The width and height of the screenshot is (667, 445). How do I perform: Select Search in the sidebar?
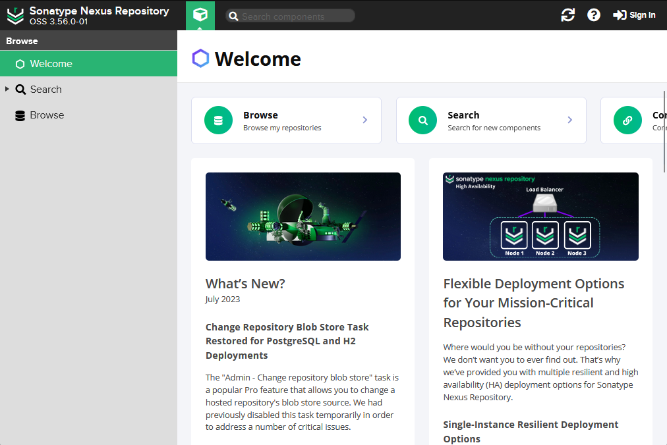tap(88, 90)
